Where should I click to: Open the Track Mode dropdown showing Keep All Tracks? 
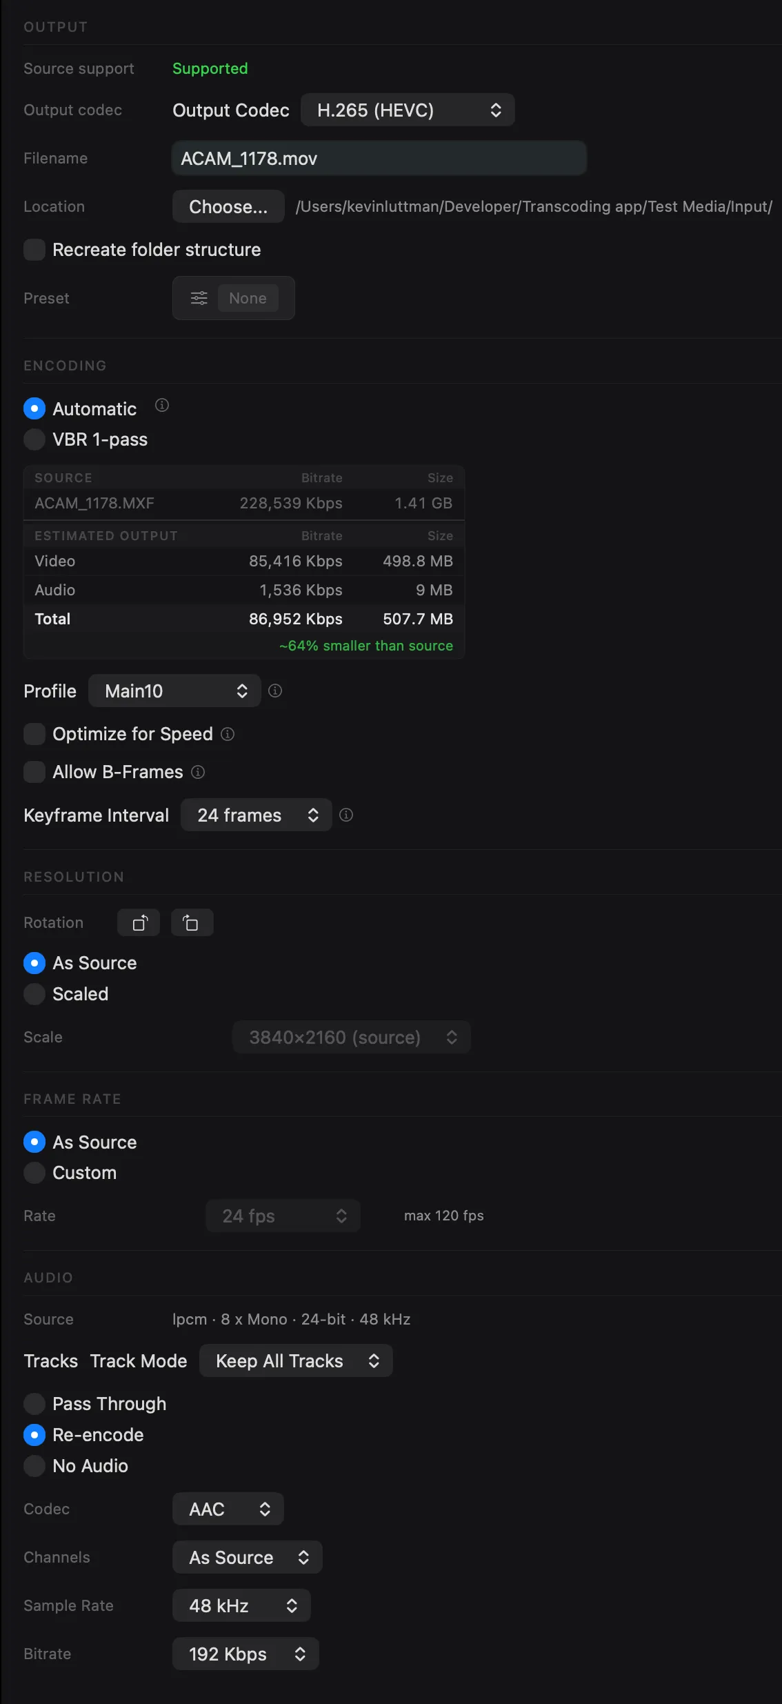tap(295, 1360)
